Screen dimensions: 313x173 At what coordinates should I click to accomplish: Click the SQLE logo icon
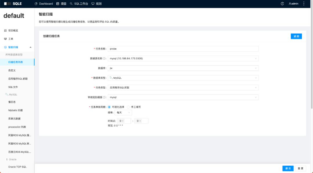pyautogui.click(x=8, y=3)
